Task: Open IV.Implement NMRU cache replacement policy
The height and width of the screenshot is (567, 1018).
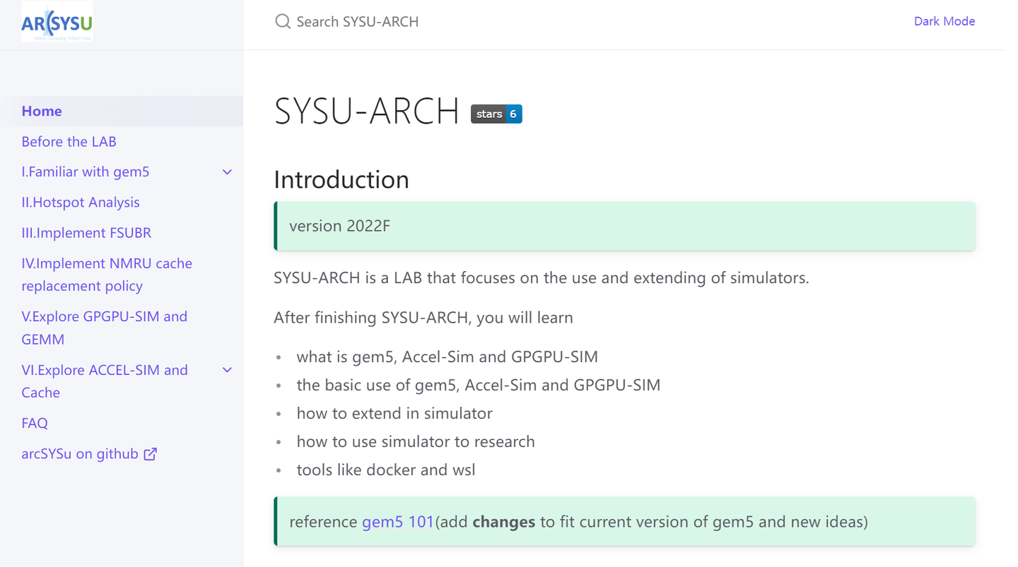Action: pyautogui.click(x=106, y=274)
